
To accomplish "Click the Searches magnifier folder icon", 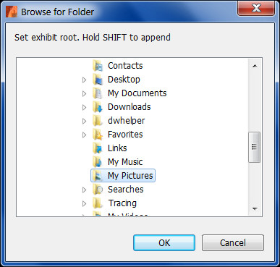I will click(98, 190).
